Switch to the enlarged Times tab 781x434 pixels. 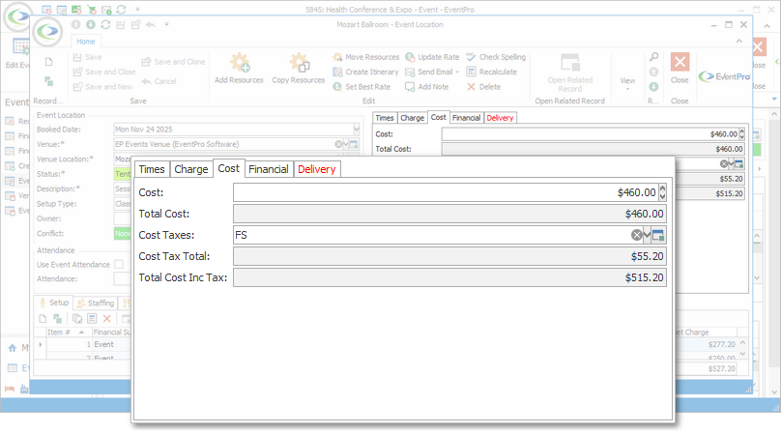point(152,169)
